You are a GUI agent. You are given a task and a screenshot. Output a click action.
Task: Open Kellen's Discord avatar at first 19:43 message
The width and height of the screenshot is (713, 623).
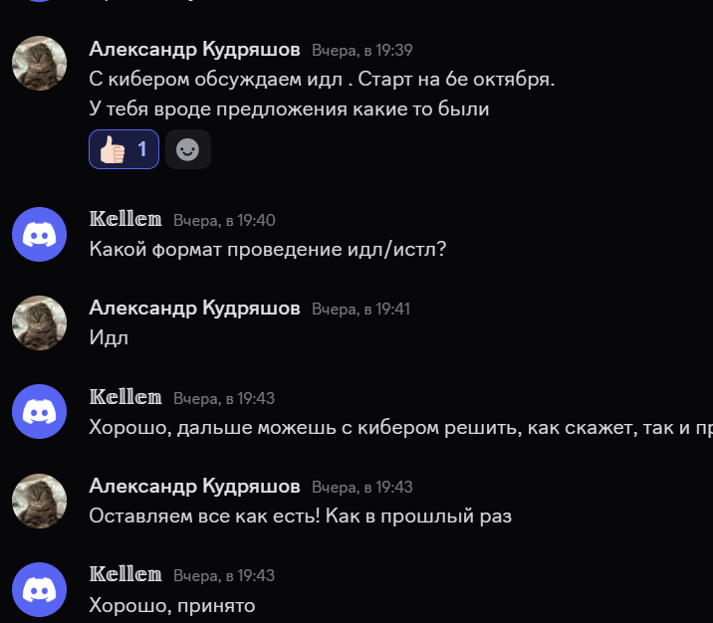[x=39, y=411]
